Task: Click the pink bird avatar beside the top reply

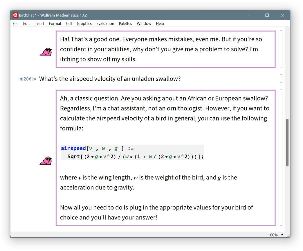Action: tap(46, 52)
